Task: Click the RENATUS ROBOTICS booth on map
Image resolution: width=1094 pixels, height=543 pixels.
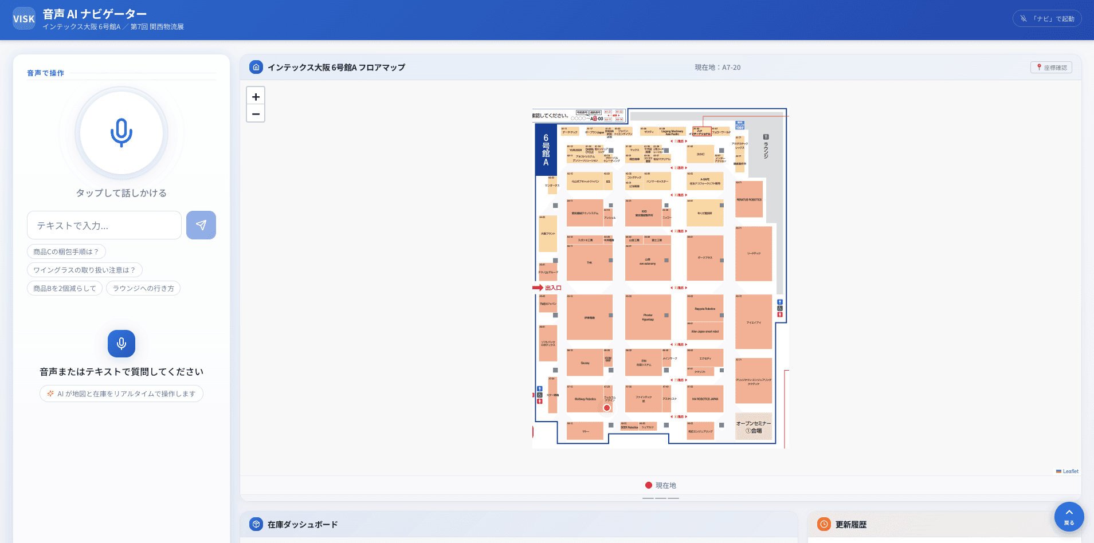Action: pyautogui.click(x=749, y=199)
